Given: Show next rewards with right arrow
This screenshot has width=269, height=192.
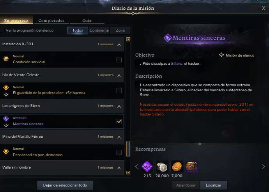Looking at the screenshot, I should [264, 166].
